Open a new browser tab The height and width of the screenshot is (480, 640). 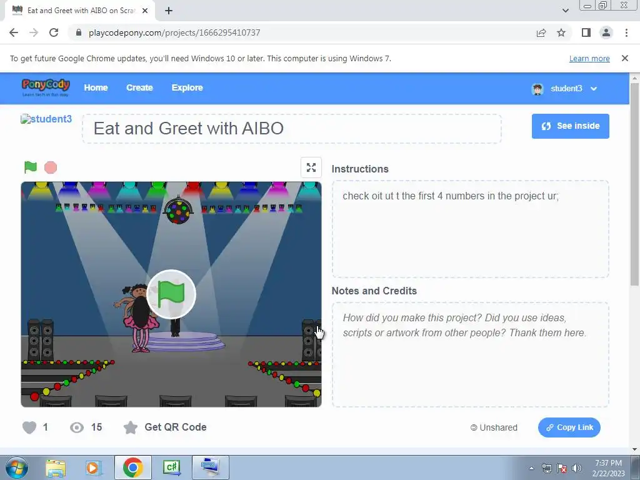click(x=169, y=11)
